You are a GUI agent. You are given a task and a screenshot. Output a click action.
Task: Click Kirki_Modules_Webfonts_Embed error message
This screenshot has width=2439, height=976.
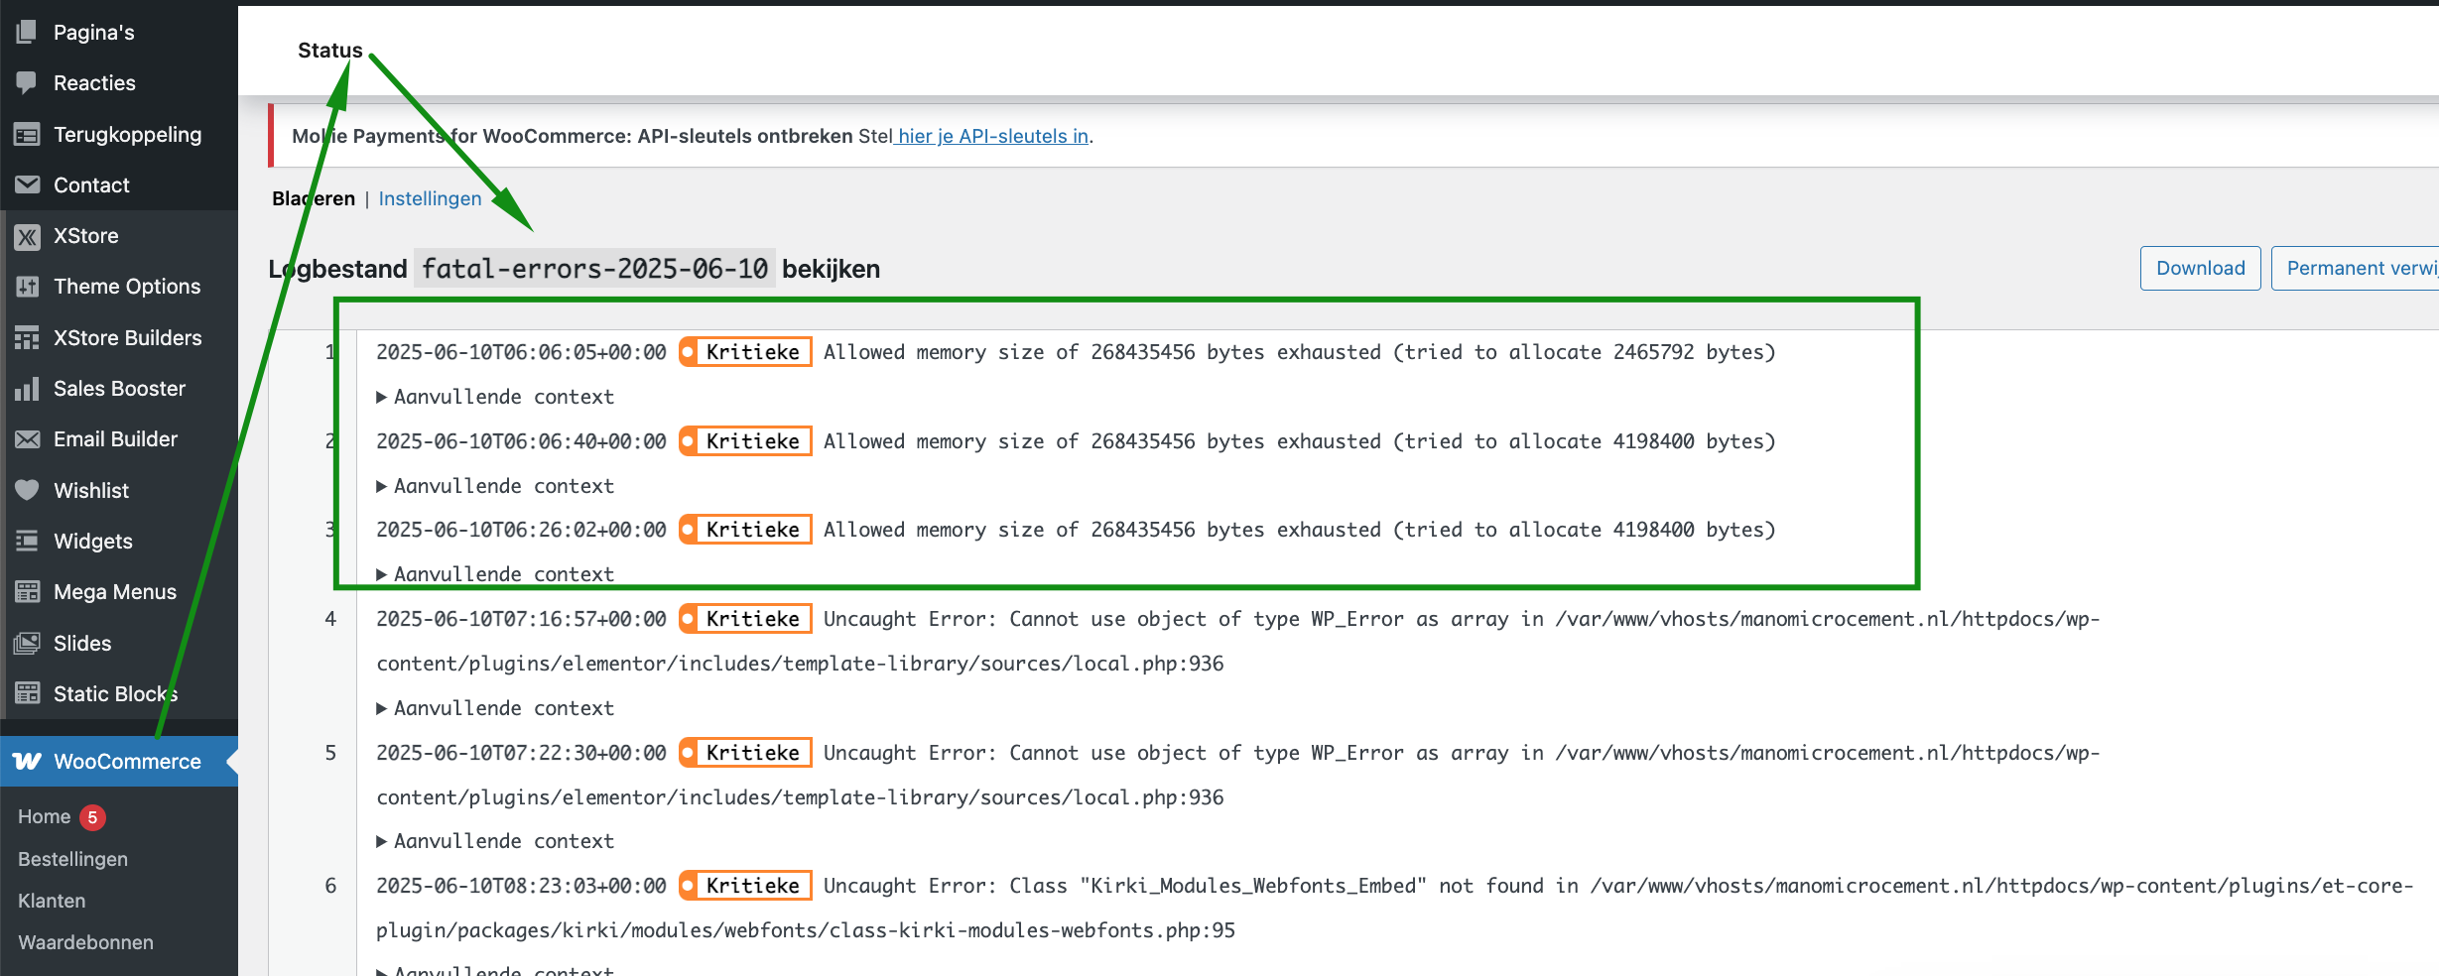coord(1394,908)
